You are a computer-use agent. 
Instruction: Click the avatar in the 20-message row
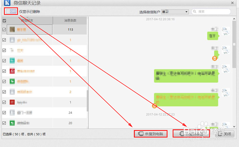tap(12, 123)
